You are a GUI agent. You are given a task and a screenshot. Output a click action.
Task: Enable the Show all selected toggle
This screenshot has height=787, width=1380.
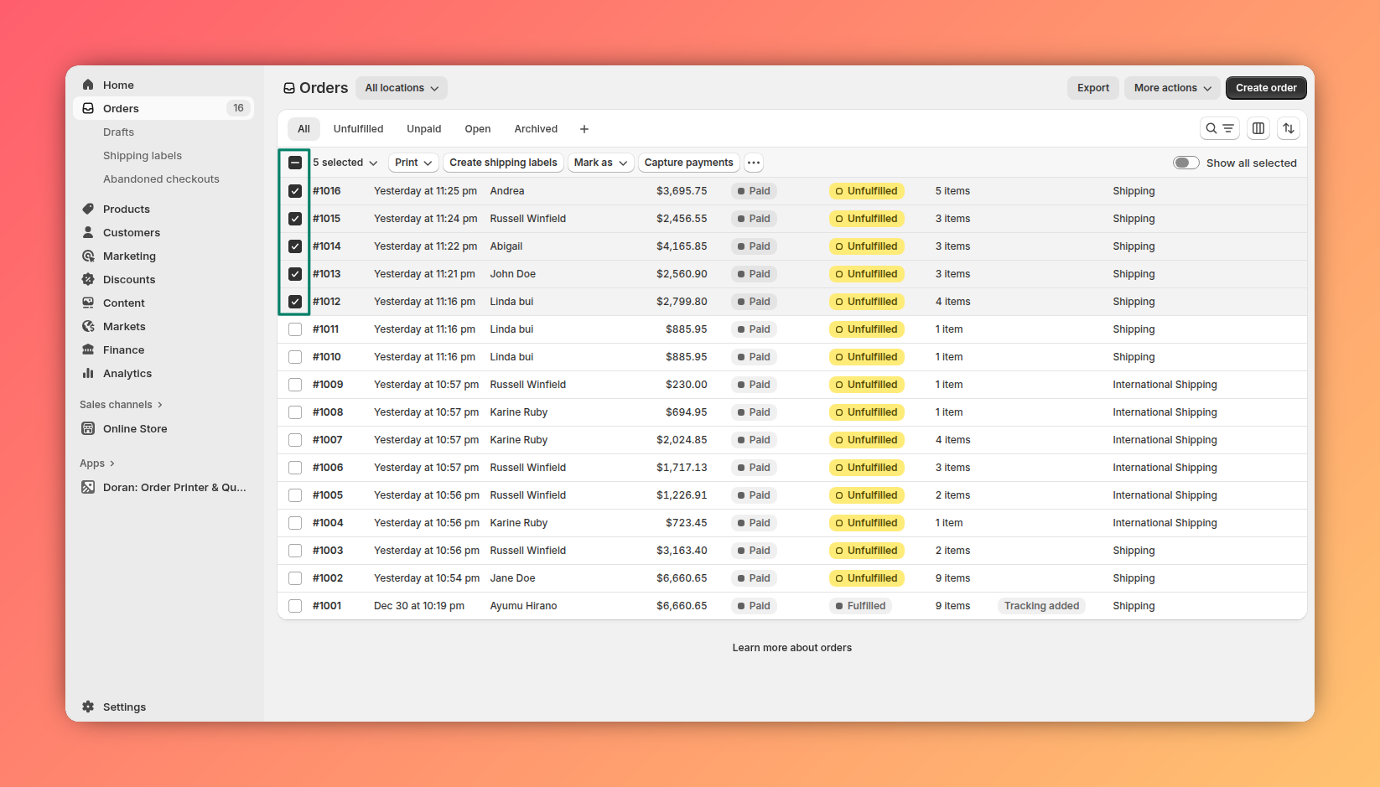point(1185,163)
